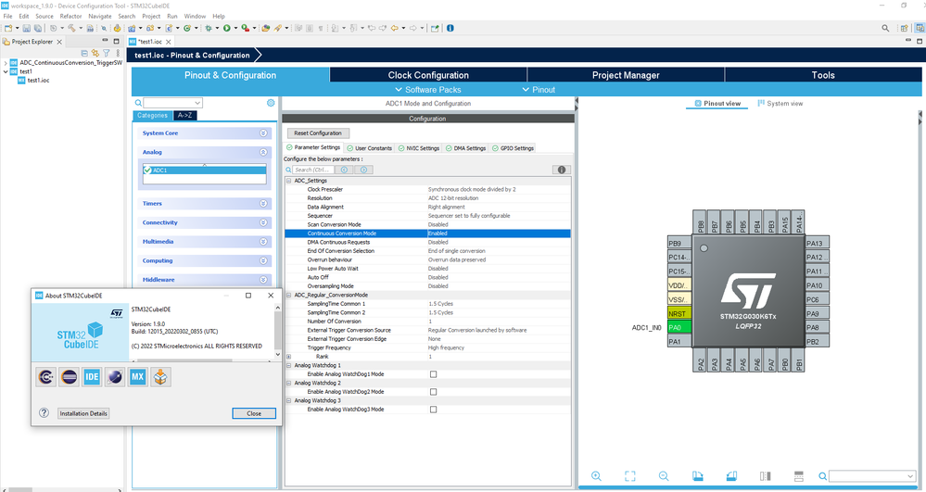Fit the chip to the pinout view
This screenshot has height=492, width=926.
630,476
